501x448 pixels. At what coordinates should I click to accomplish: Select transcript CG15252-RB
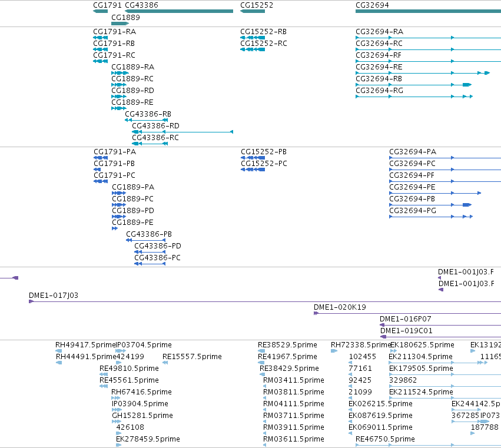click(263, 32)
